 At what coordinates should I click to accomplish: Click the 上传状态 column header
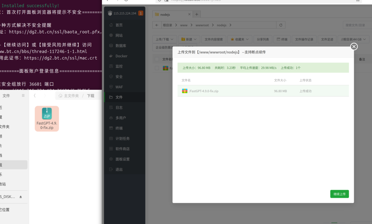point(305,80)
